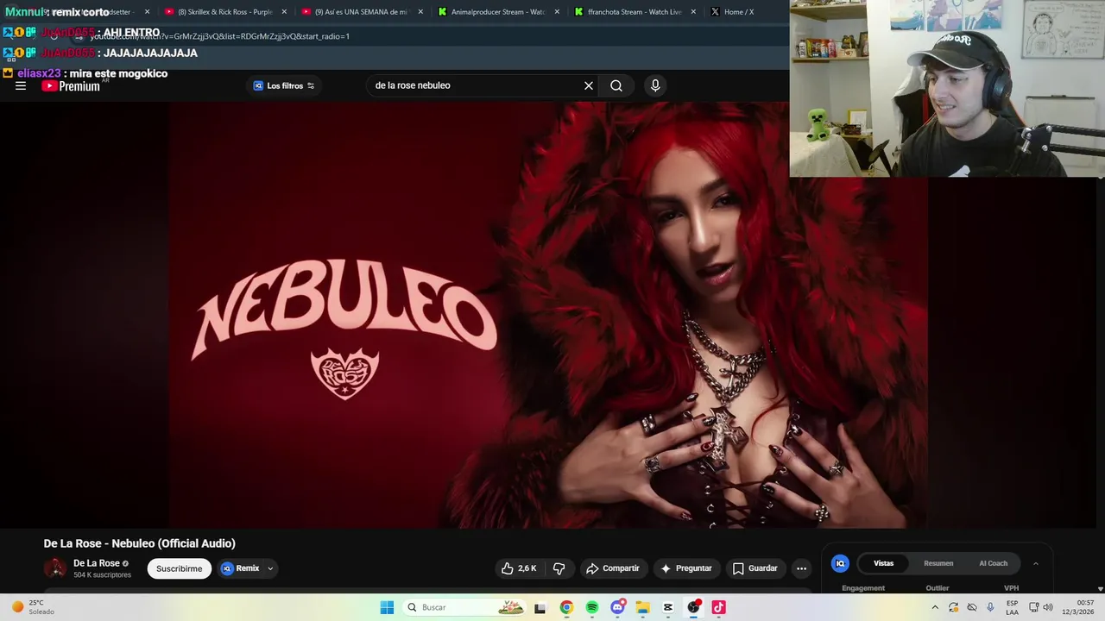Open Los filtros search filters
Image resolution: width=1105 pixels, height=621 pixels.
pyautogui.click(x=284, y=85)
